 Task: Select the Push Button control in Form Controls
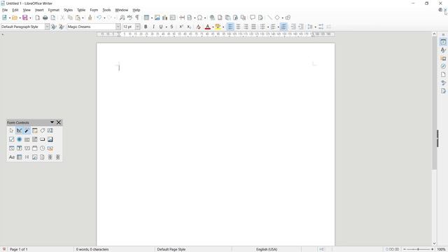pyautogui.click(x=42, y=139)
